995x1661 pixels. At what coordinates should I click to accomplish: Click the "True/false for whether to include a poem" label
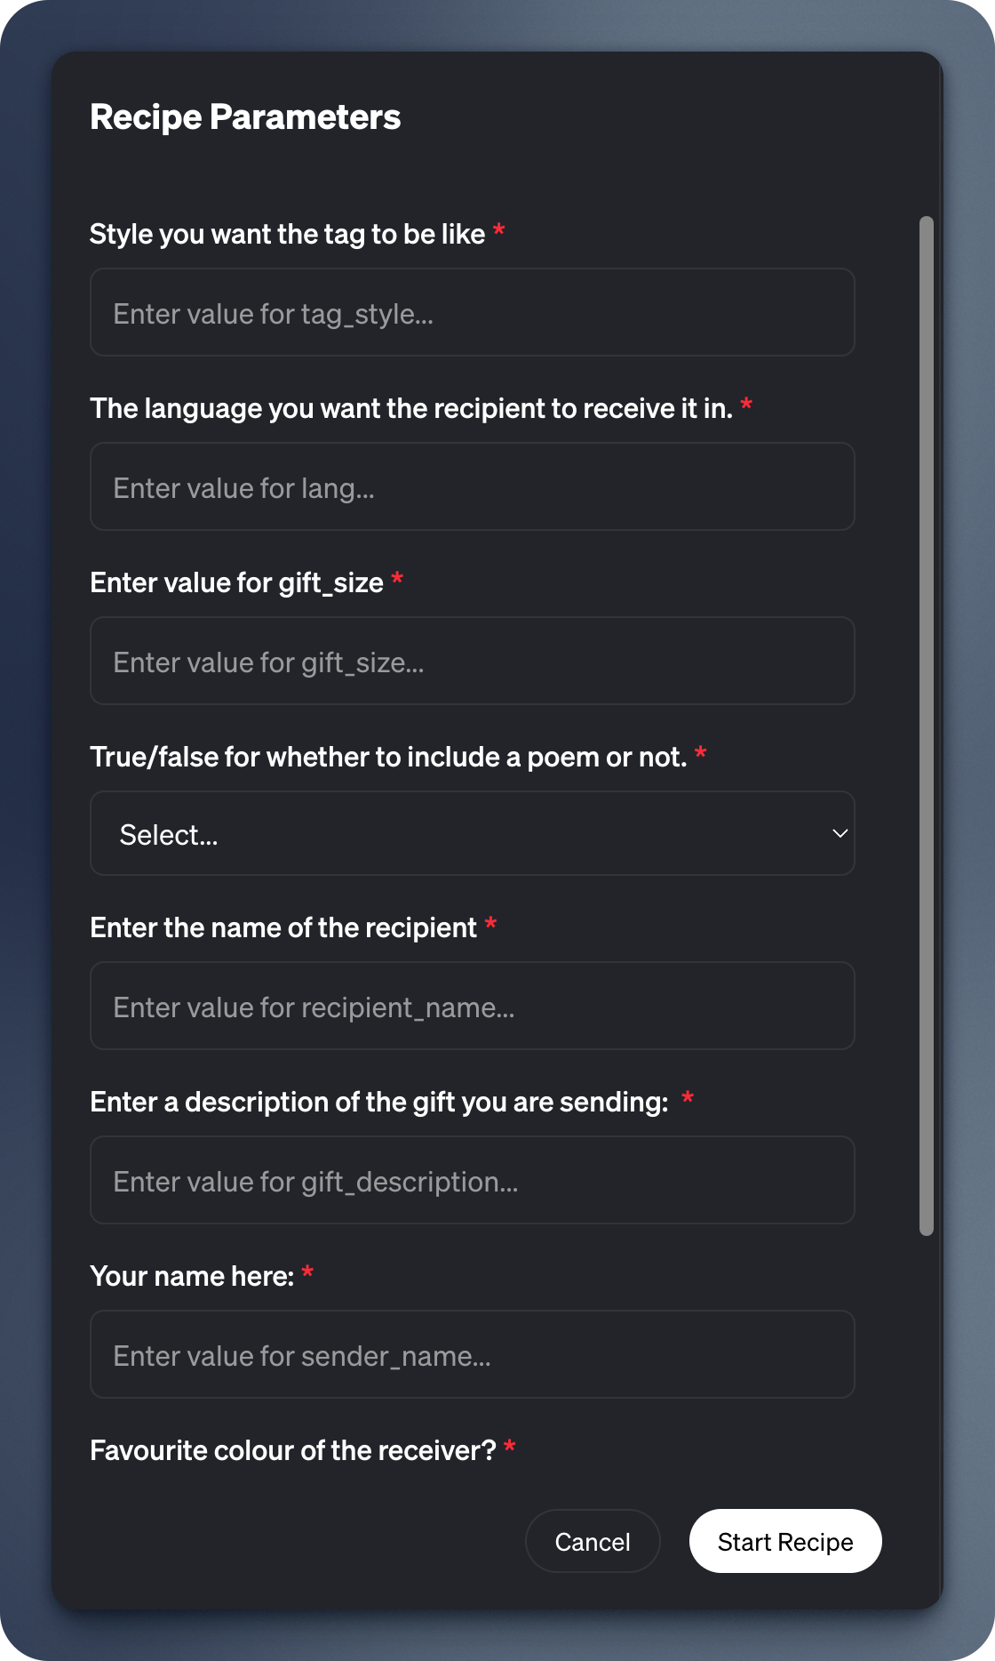[x=388, y=757]
